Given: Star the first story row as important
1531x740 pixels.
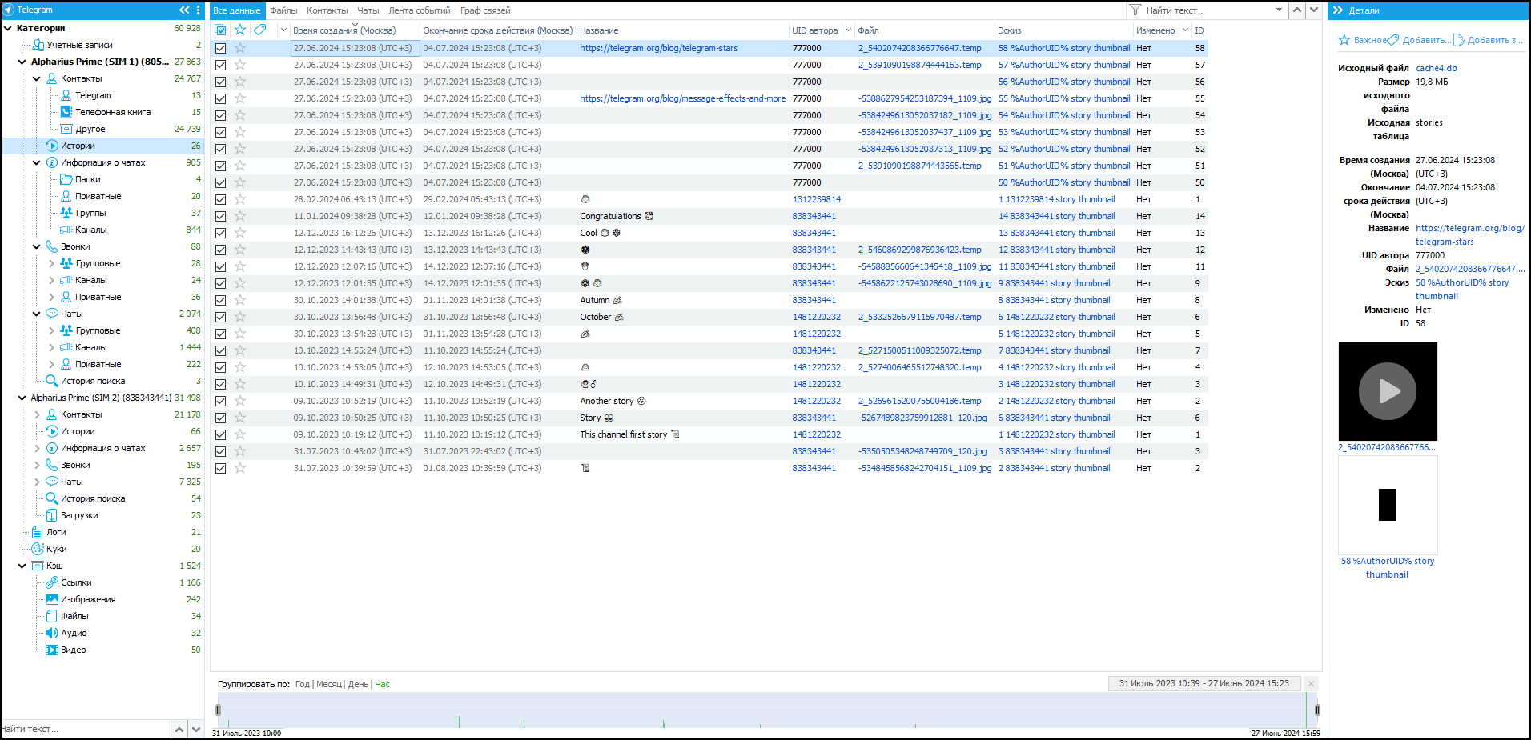Looking at the screenshot, I should [240, 48].
